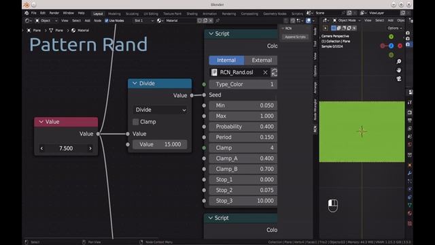The image size is (435, 245).
Task: Switch to the Modeling workspace tab
Action: click(114, 14)
